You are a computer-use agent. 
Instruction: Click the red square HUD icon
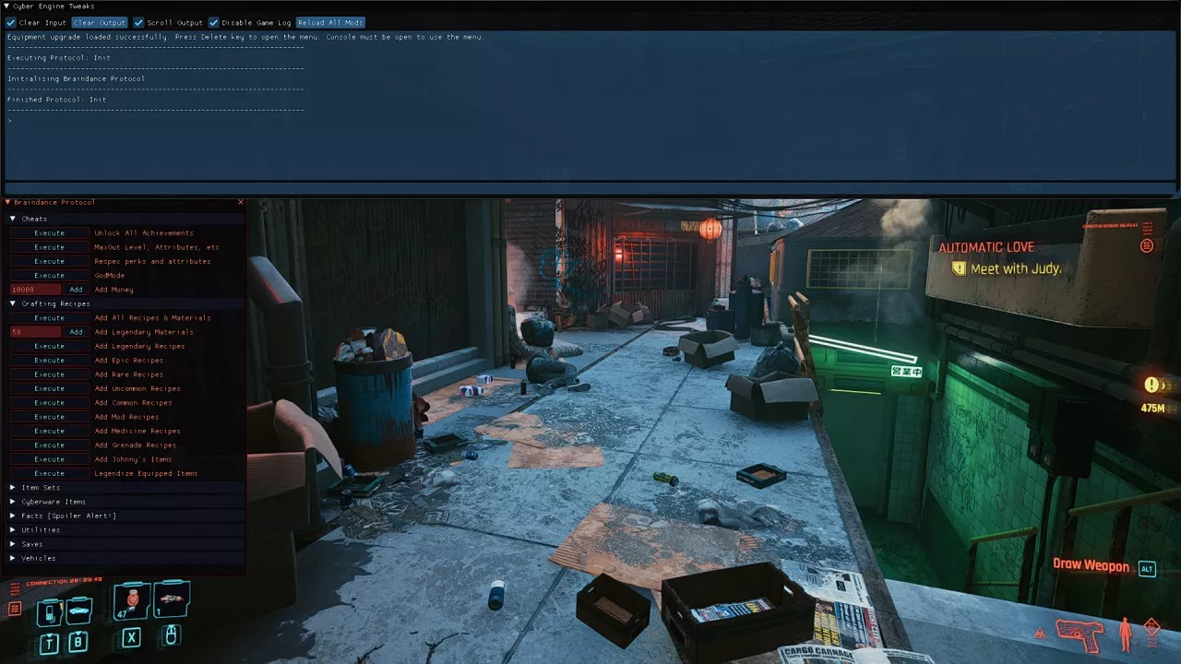[x=15, y=609]
